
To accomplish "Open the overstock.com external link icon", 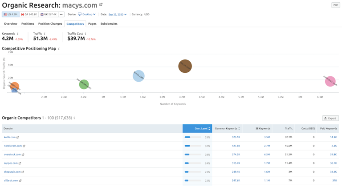I will 23,154.
